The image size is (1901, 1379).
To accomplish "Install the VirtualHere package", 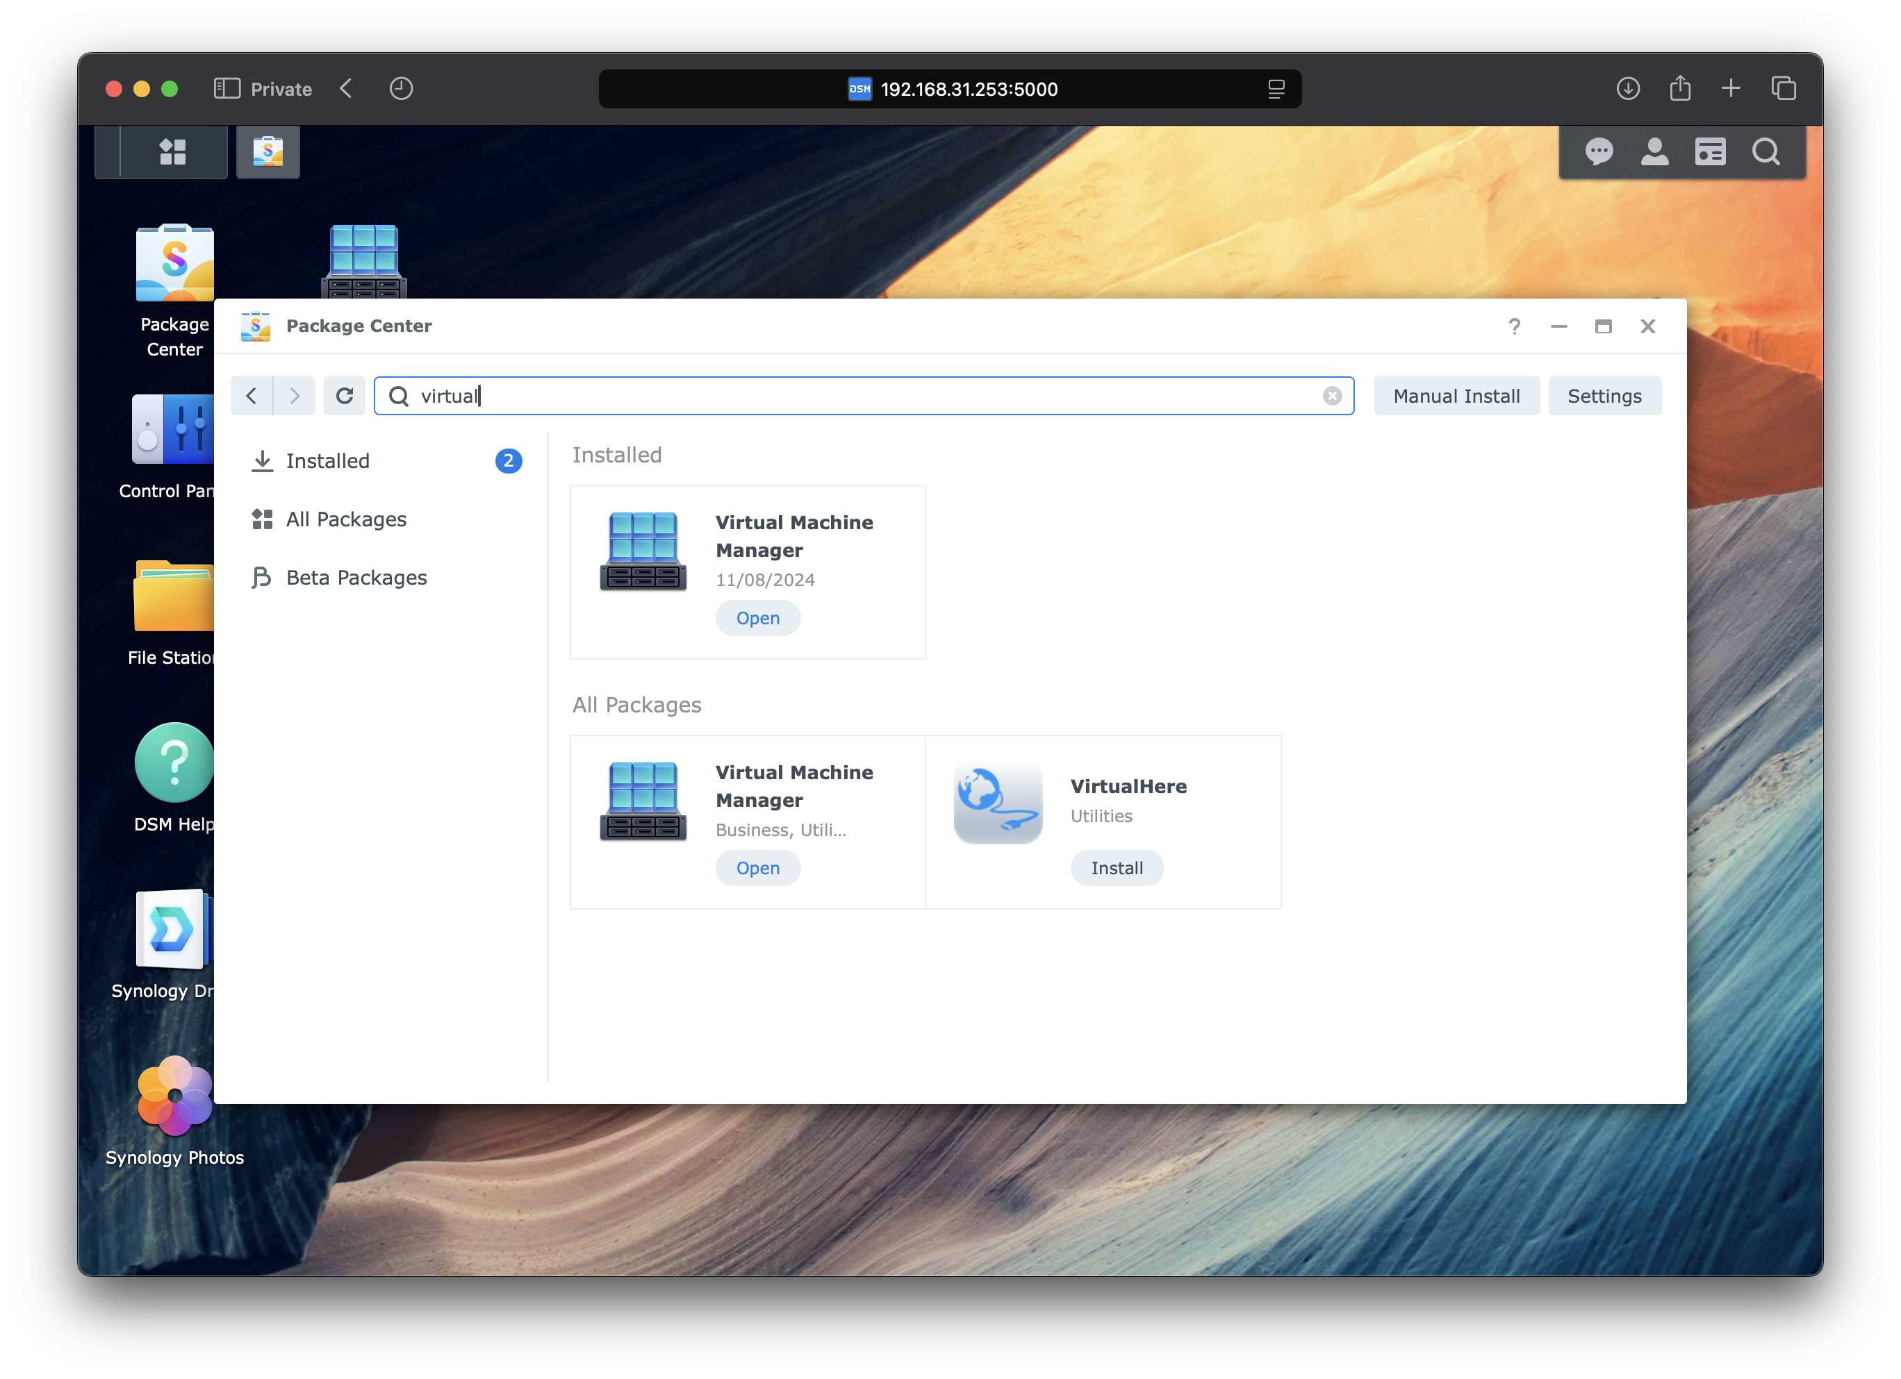I will 1117,868.
